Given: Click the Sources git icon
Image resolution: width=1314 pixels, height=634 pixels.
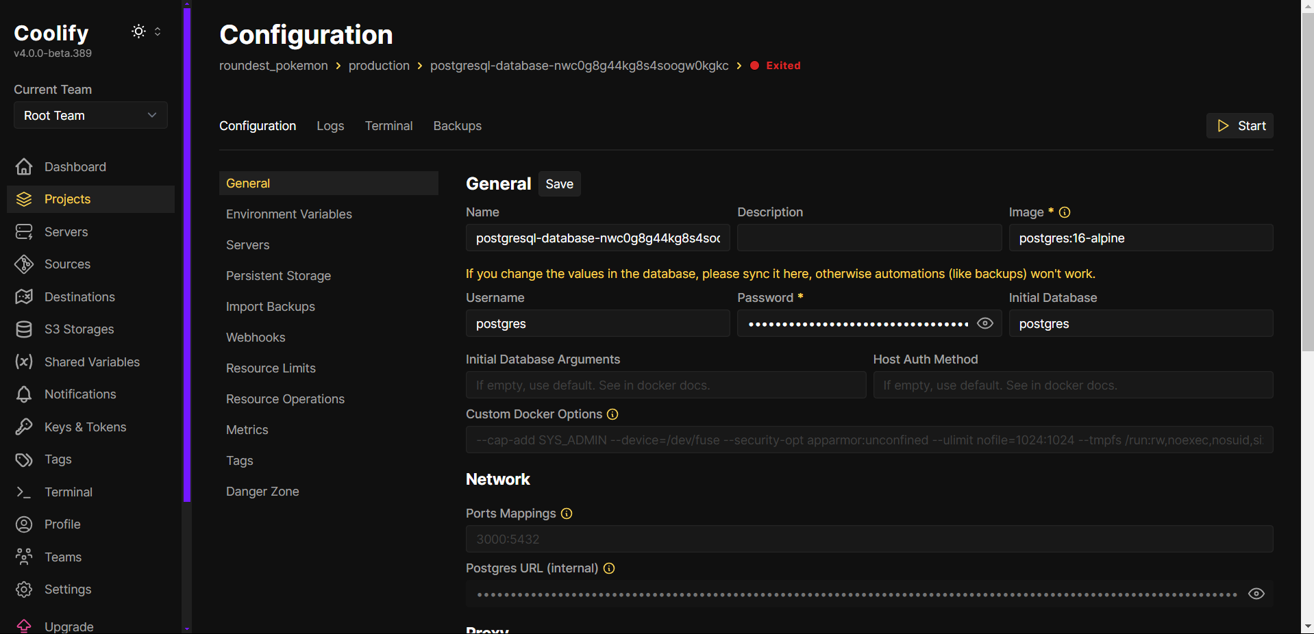Looking at the screenshot, I should pyautogui.click(x=24, y=264).
